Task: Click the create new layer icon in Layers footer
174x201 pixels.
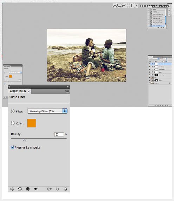Action: [168, 105]
